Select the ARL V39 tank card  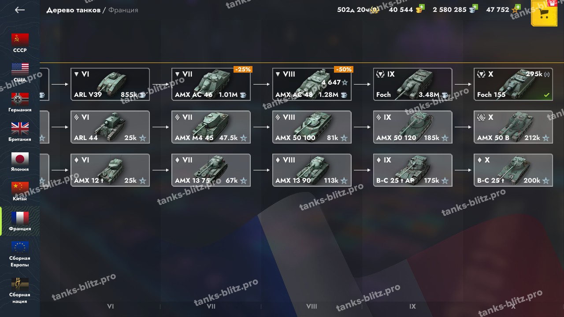point(110,84)
